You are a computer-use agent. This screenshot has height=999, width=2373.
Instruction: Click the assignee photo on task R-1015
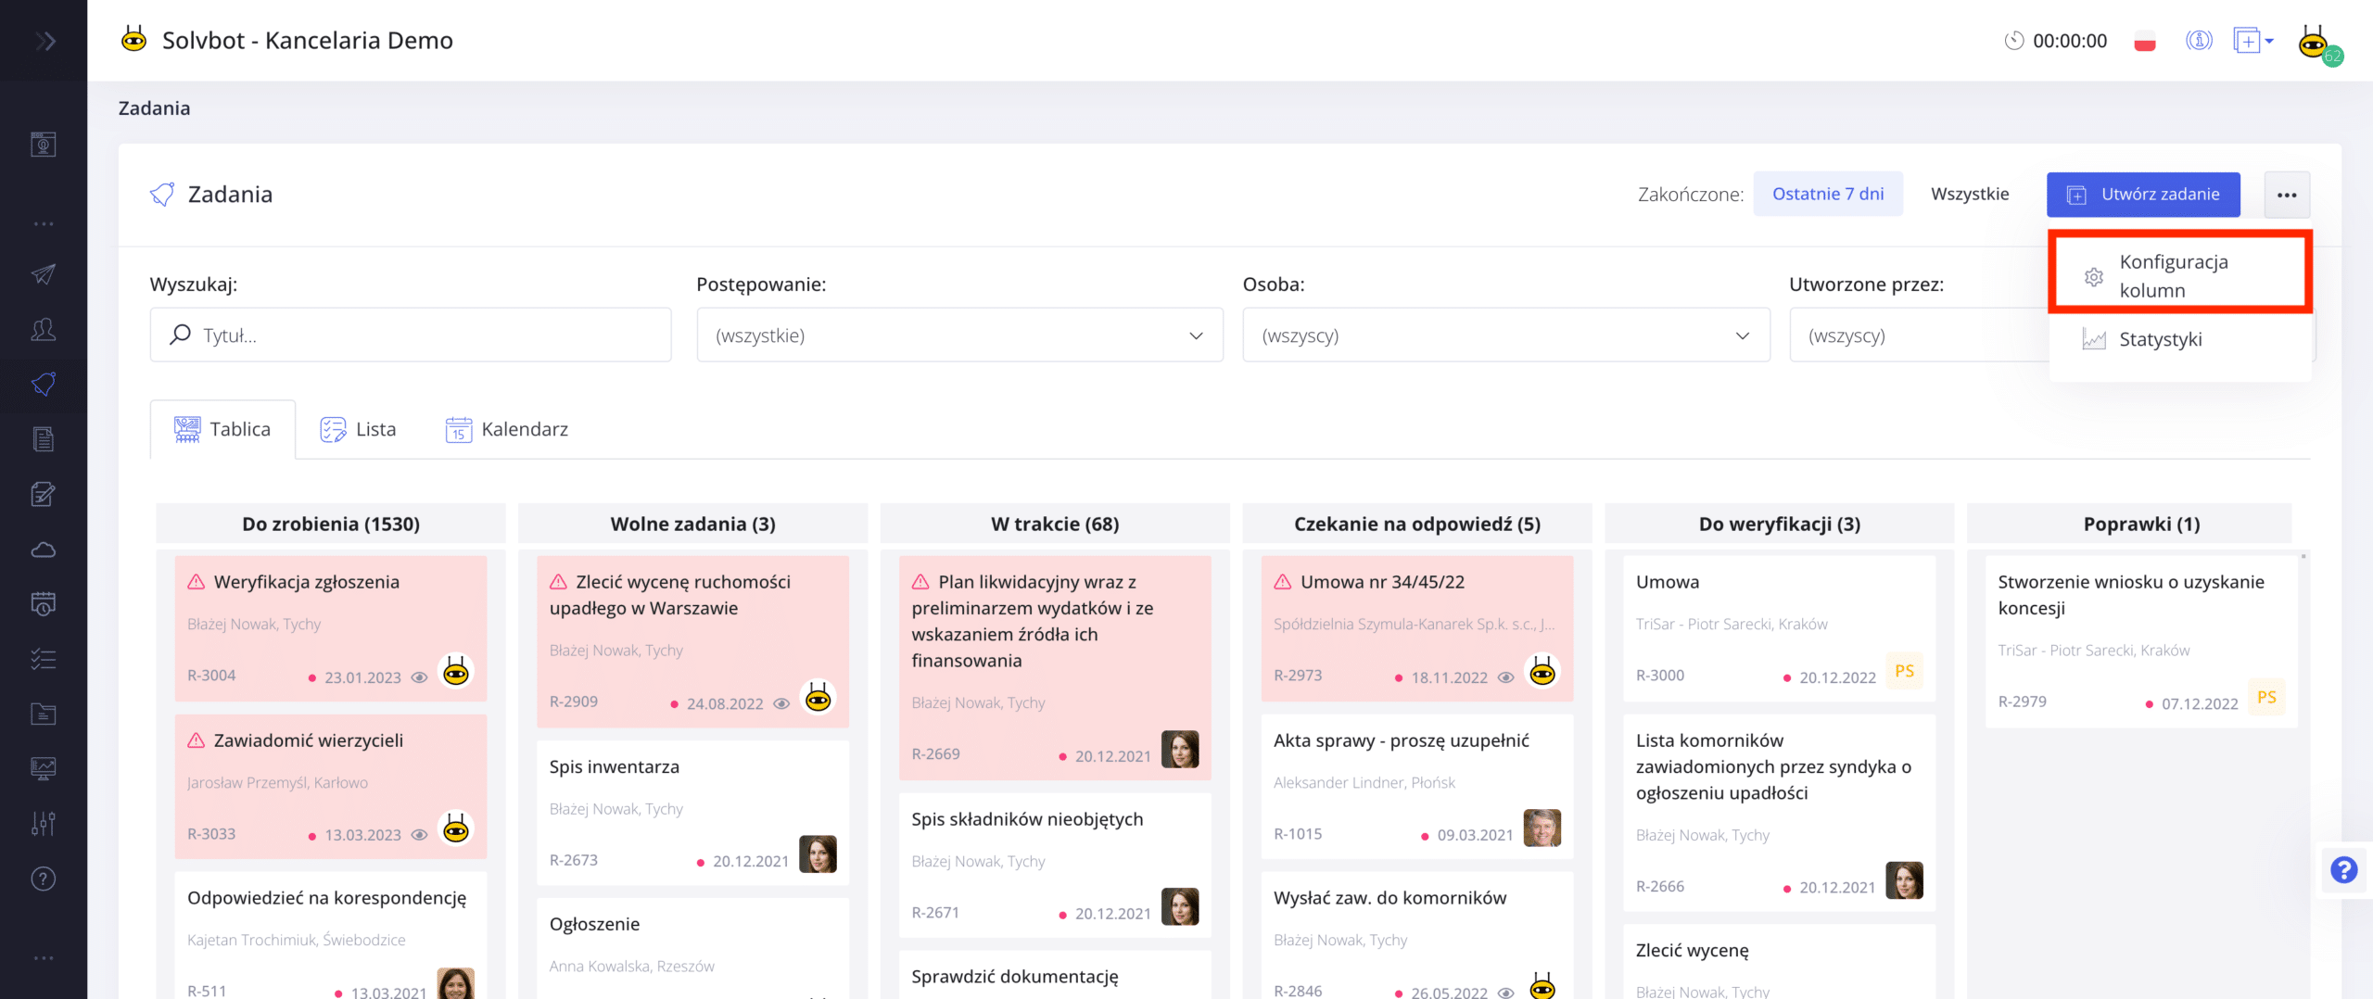[x=1542, y=828]
